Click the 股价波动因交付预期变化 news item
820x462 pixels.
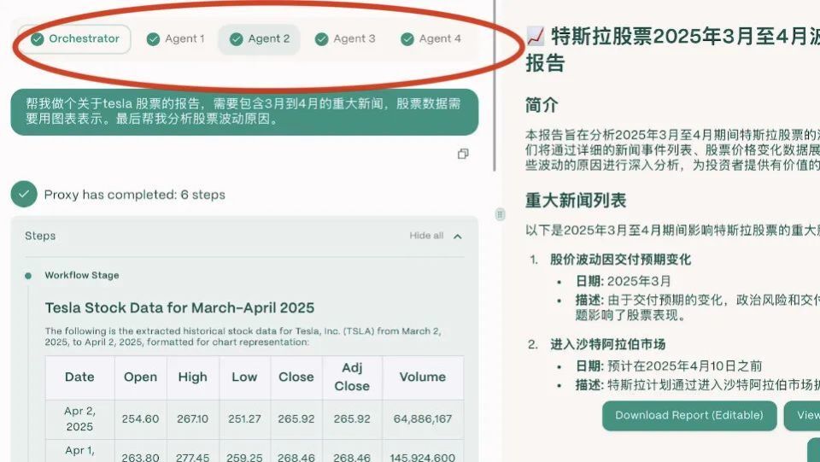click(x=620, y=260)
